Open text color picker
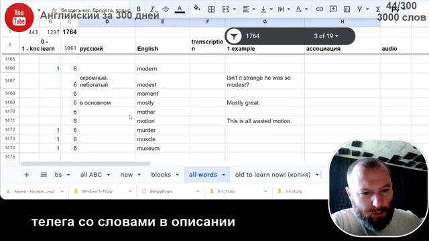 [180, 9]
